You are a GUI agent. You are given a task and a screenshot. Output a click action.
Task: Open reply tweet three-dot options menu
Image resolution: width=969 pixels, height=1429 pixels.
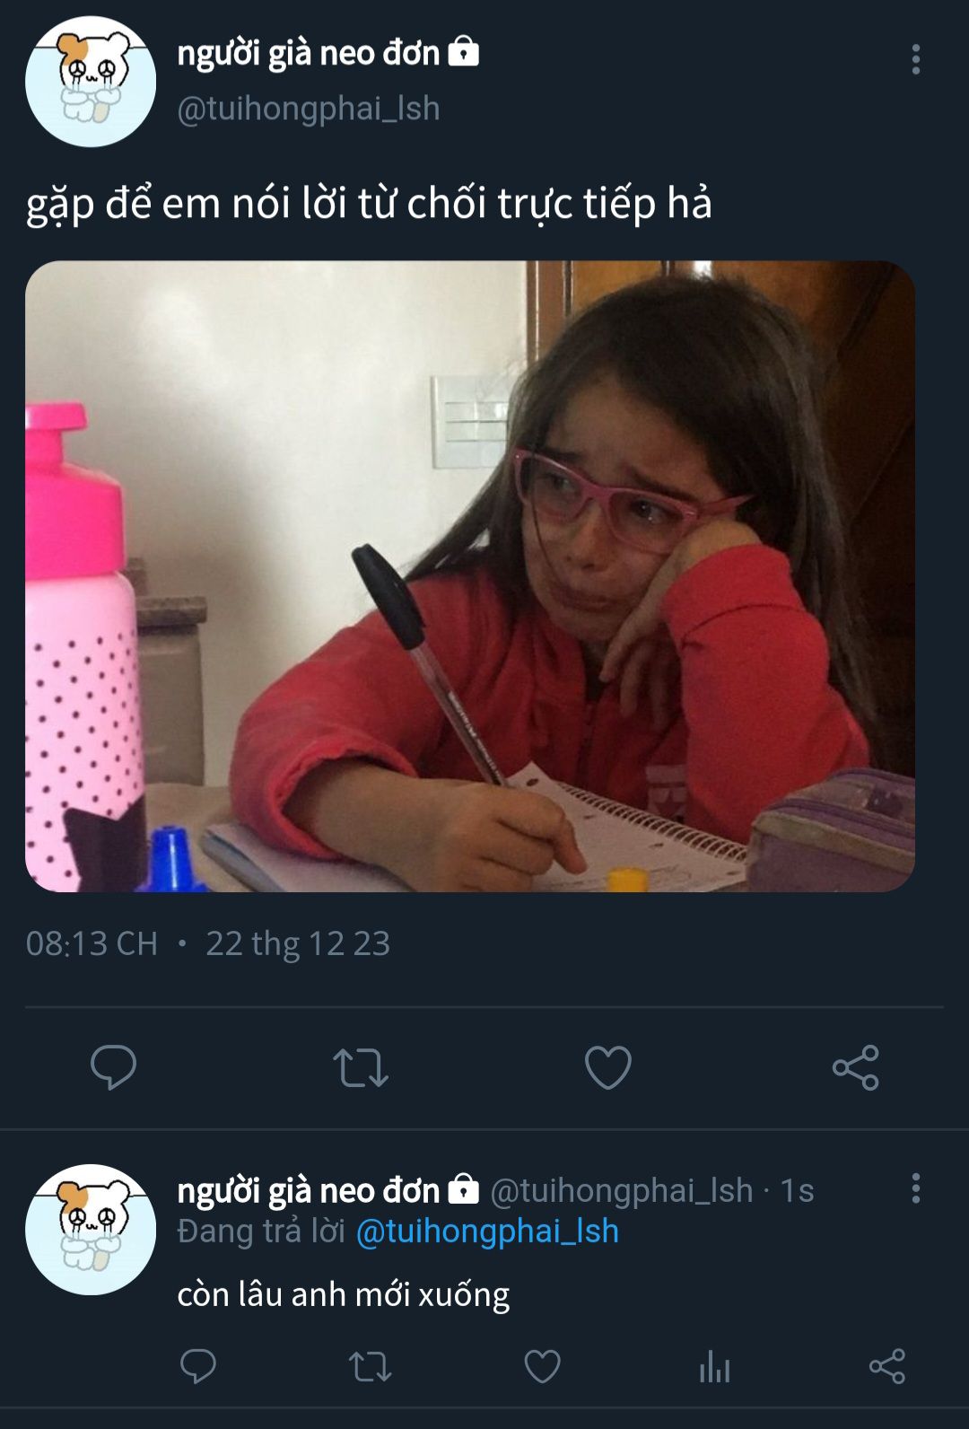(x=915, y=1188)
